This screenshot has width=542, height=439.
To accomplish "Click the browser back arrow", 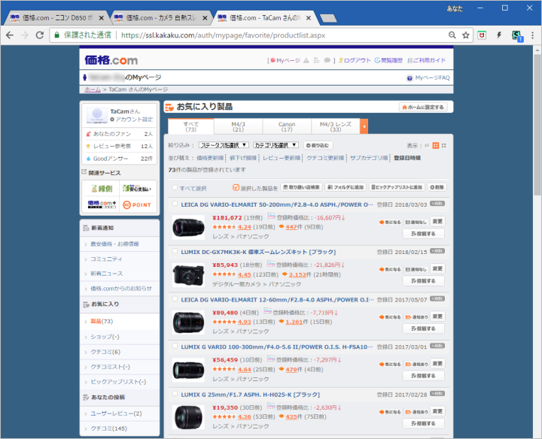I will point(10,35).
